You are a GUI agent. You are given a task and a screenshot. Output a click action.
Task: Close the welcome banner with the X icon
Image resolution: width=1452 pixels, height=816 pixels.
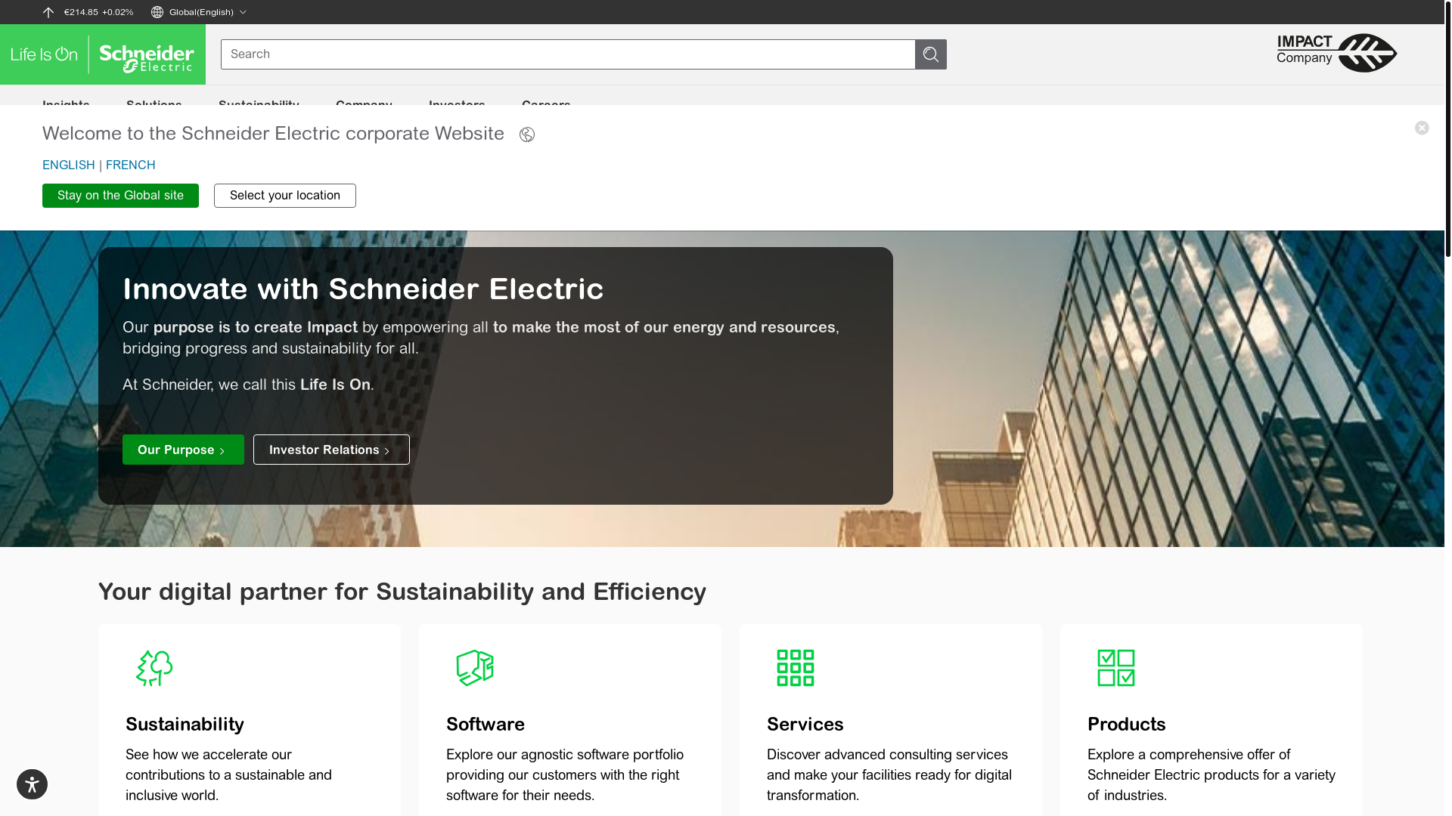tap(1422, 128)
